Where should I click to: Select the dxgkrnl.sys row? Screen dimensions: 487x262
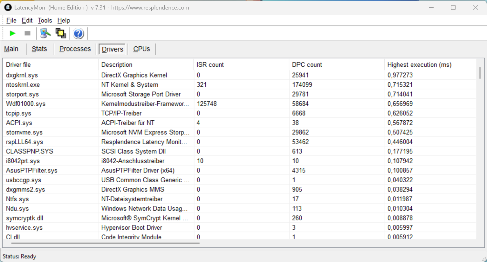tap(240, 75)
